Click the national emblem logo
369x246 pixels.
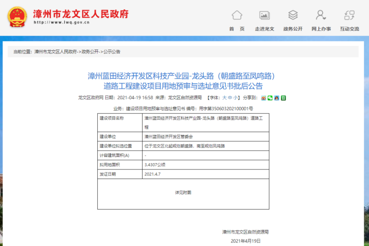coord(17,17)
